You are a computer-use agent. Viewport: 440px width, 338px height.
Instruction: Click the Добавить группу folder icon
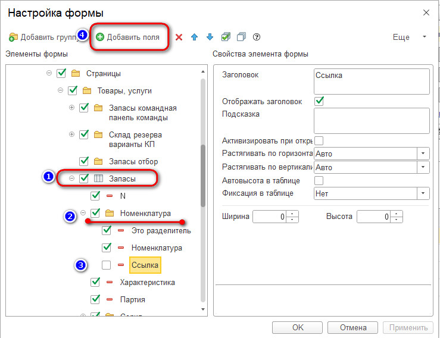tap(13, 37)
